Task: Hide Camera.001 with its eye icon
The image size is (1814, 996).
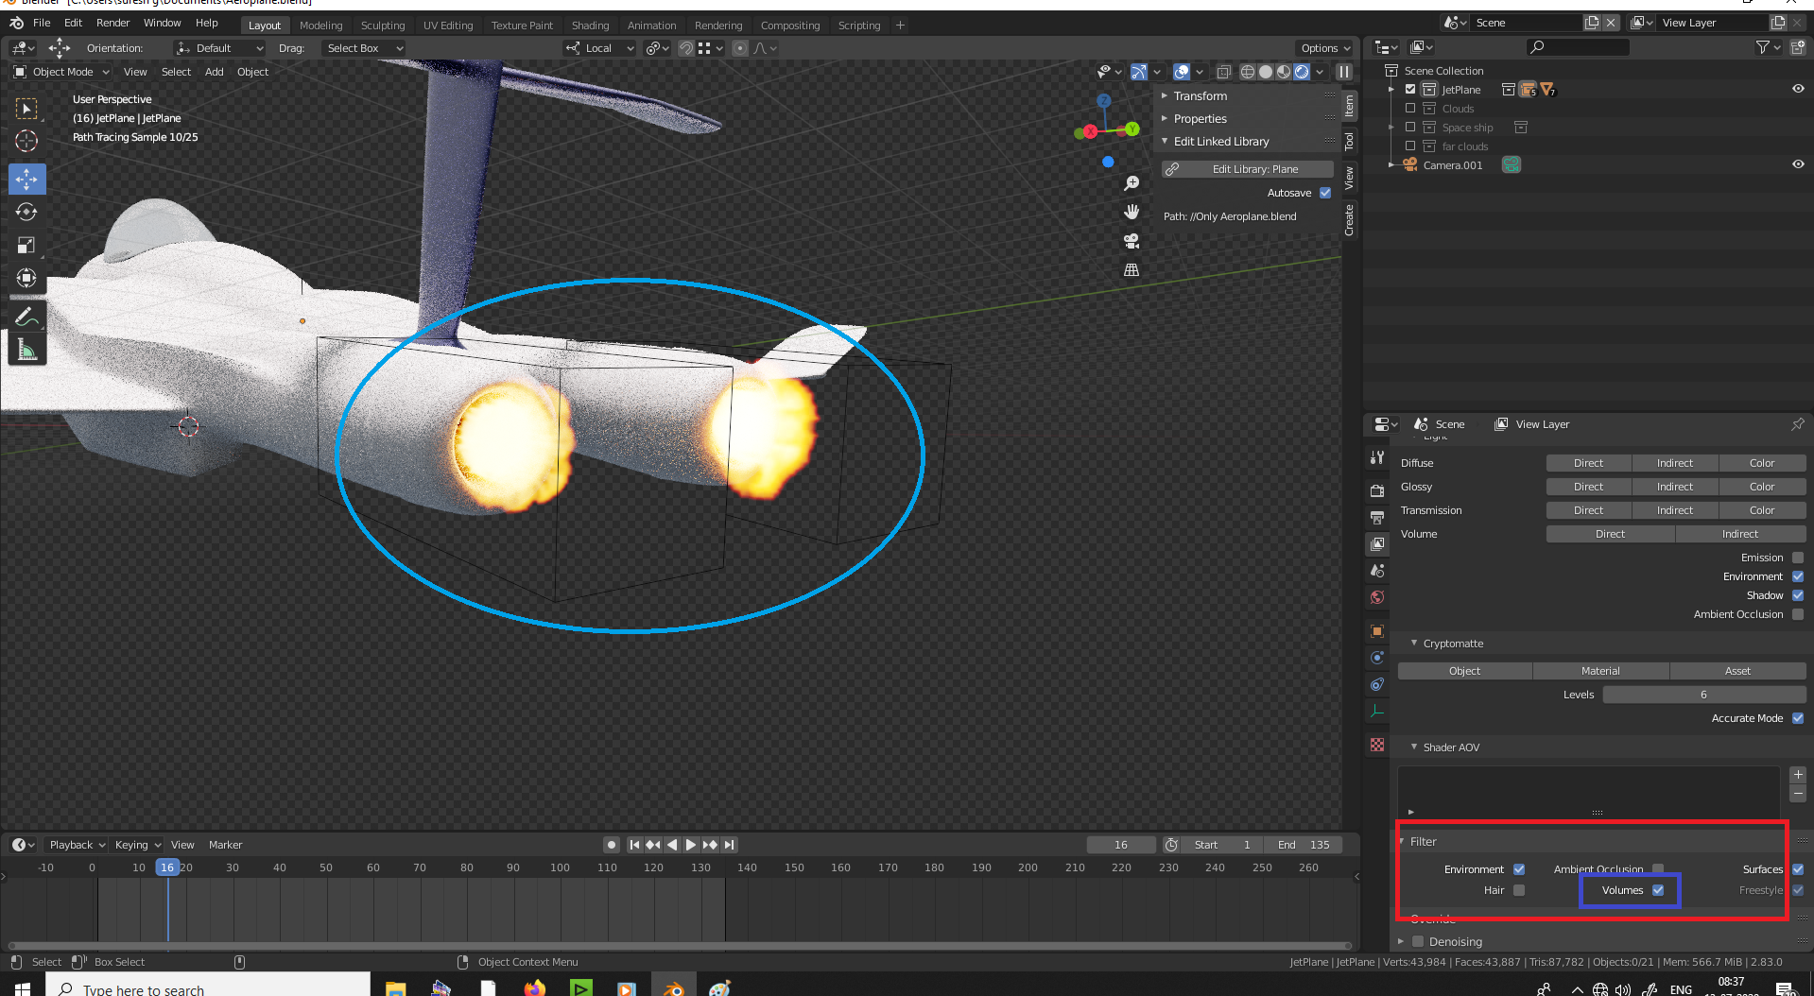Action: click(1798, 164)
